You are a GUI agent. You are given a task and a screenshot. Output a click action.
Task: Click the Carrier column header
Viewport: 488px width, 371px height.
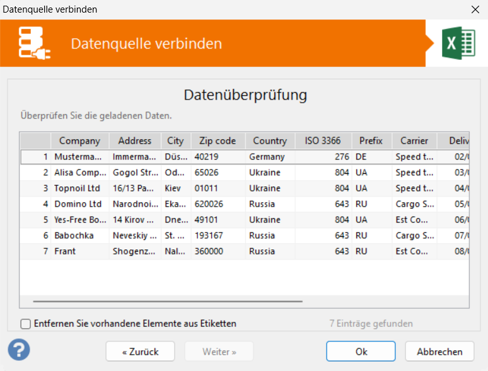[414, 141]
